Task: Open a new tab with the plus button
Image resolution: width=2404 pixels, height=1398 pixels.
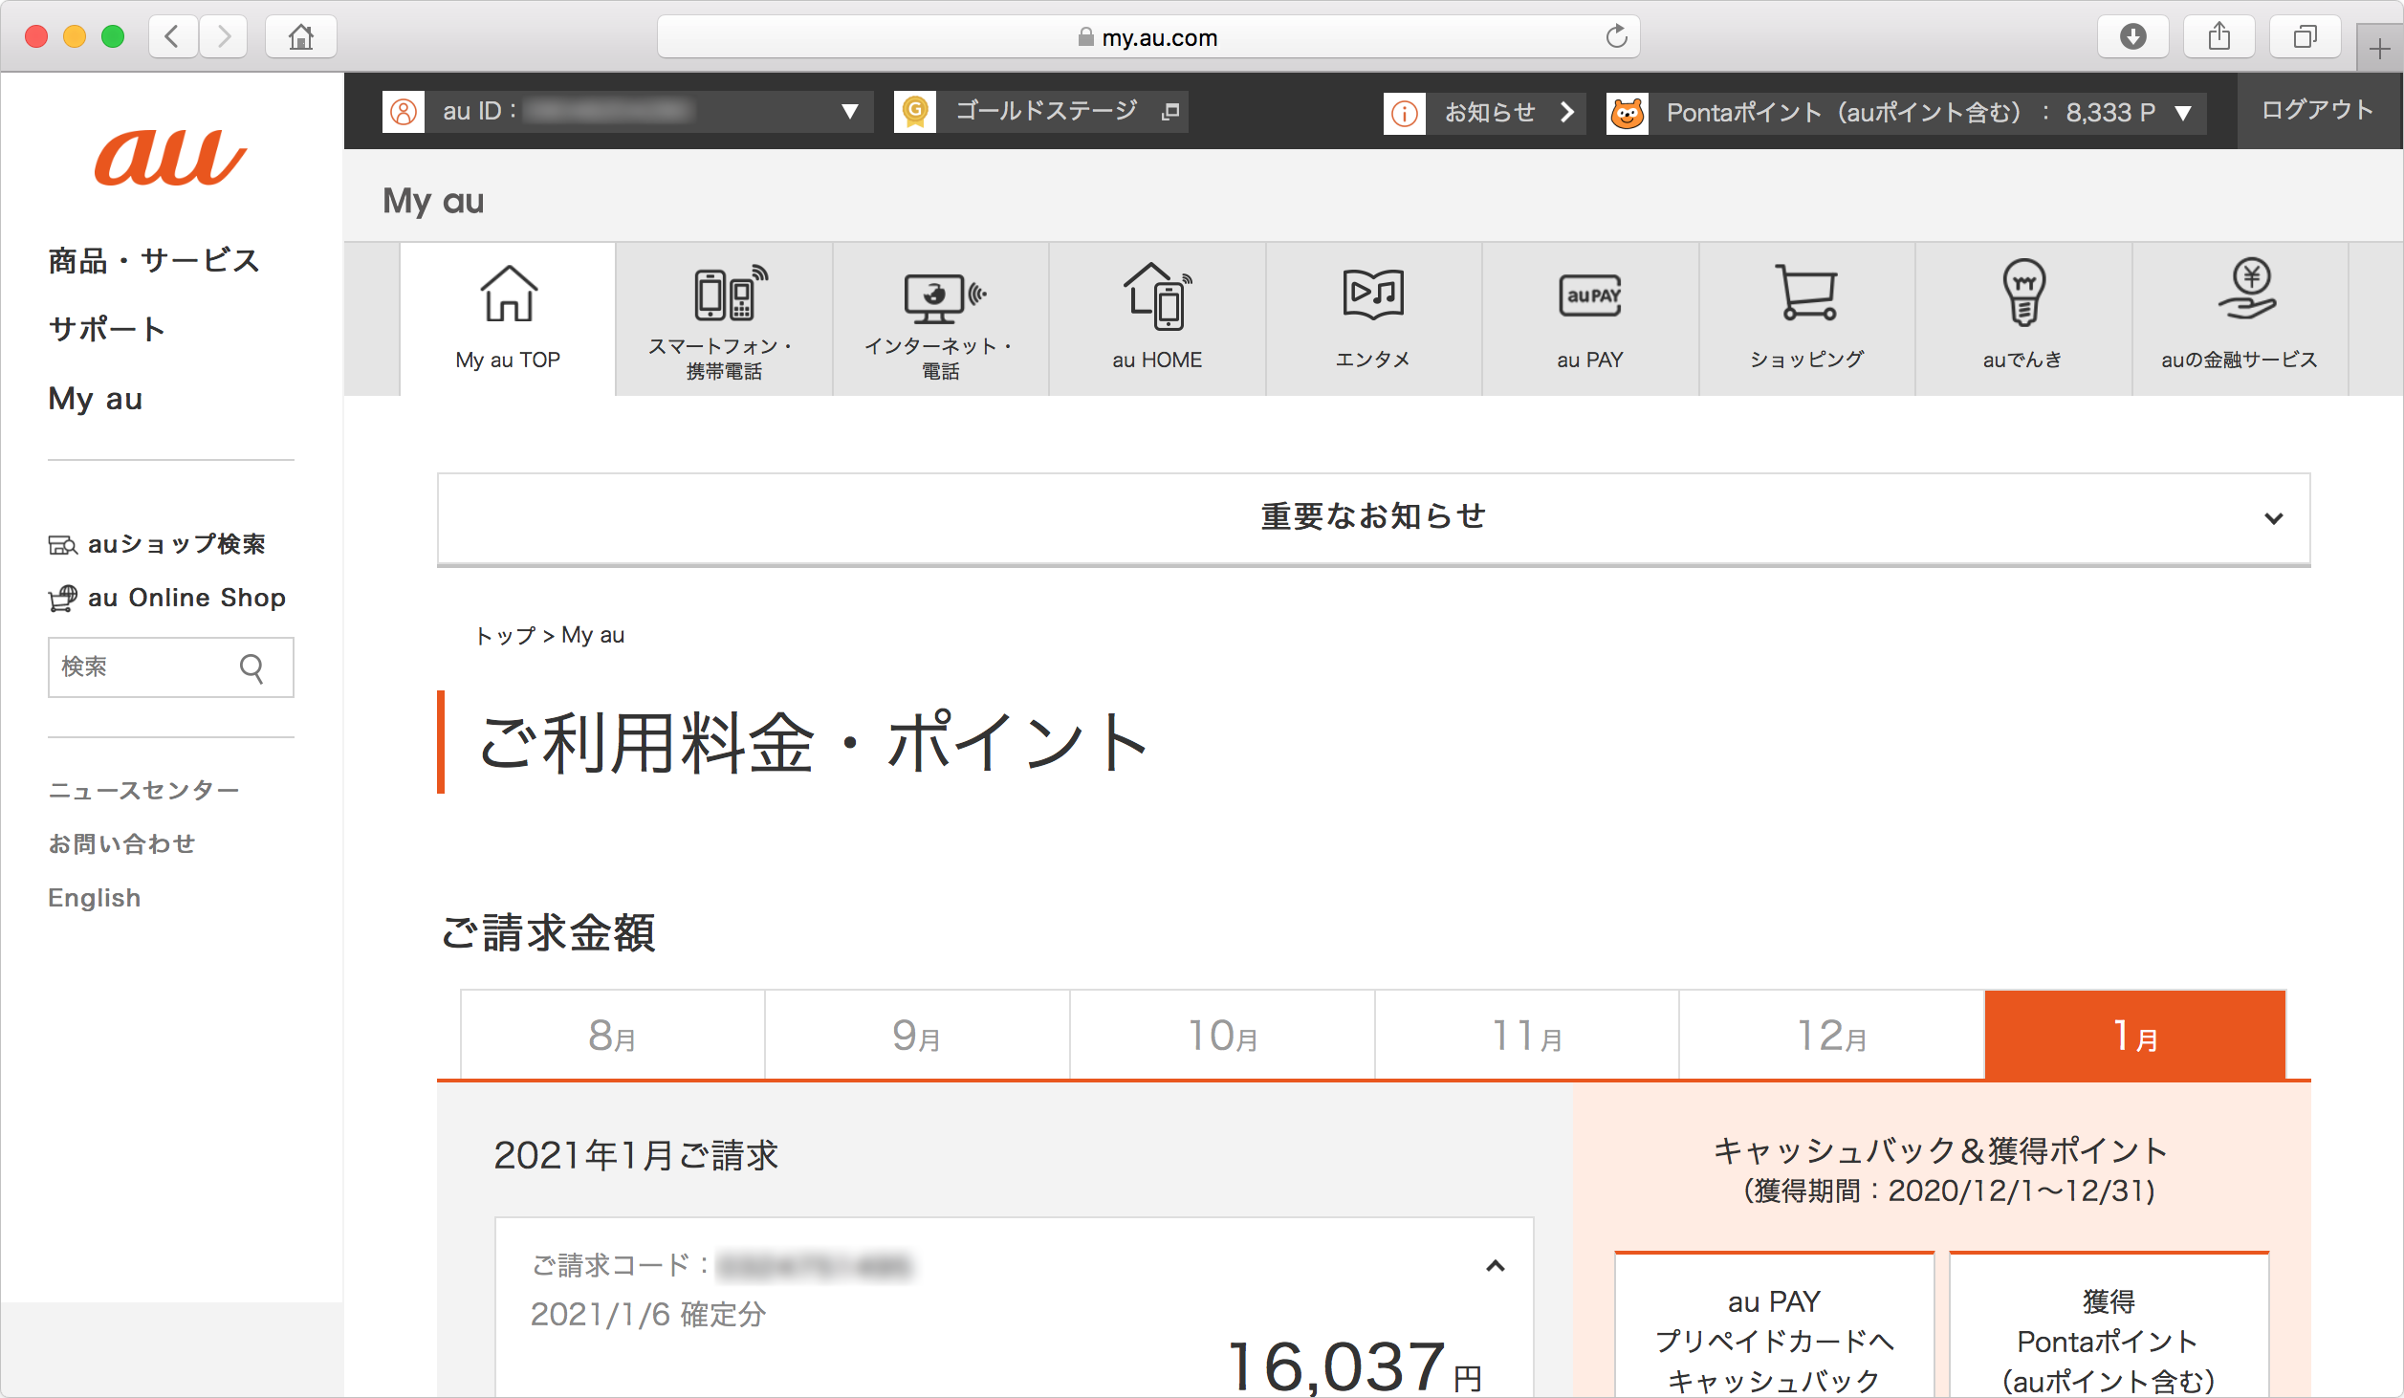Action: coord(2380,49)
